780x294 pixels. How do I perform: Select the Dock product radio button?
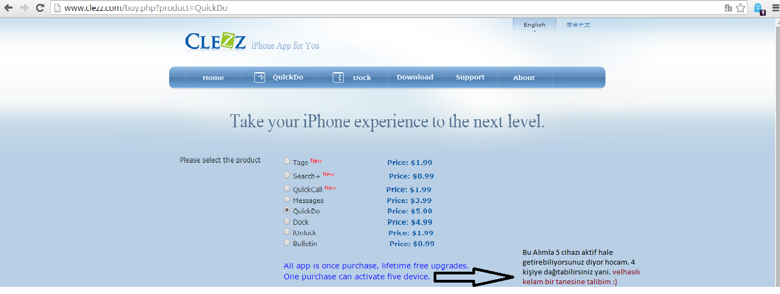point(287,221)
